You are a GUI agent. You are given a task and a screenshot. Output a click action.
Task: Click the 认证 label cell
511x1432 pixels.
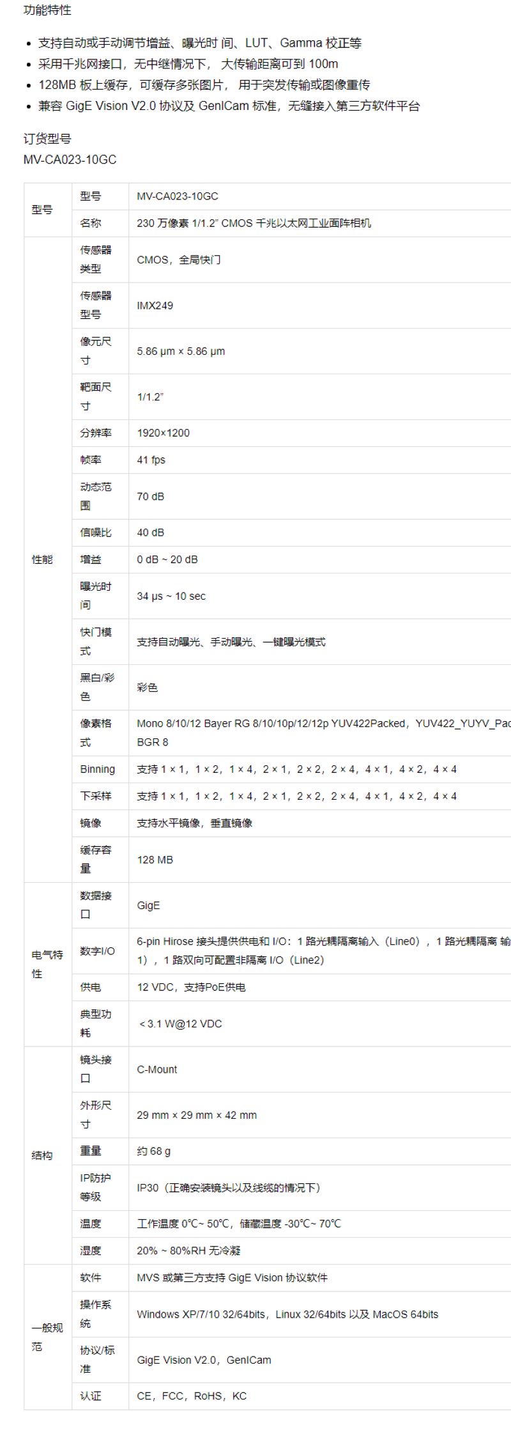pyautogui.click(x=100, y=1396)
